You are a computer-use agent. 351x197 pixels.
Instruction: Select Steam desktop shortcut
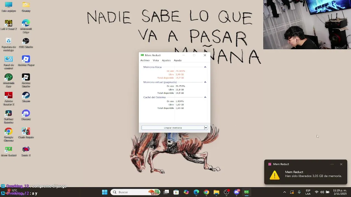(x=26, y=97)
